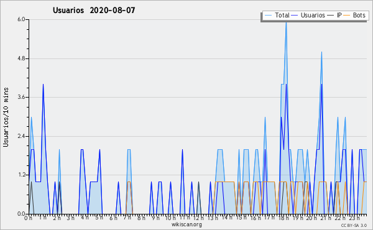Click the 'Usuarios' legend label
This screenshot has height=230, width=373.
[313, 15]
